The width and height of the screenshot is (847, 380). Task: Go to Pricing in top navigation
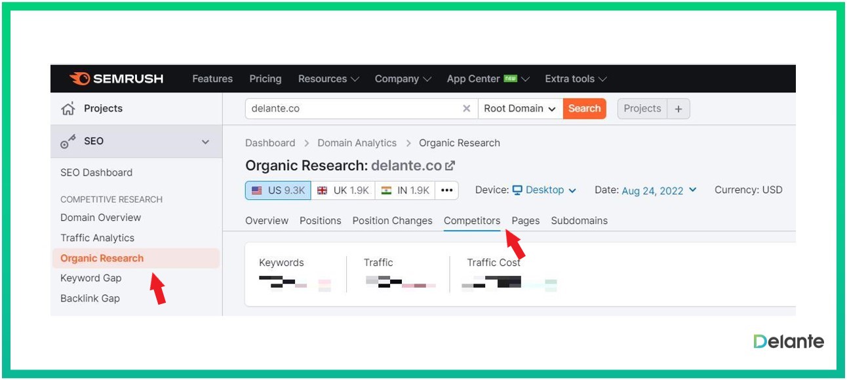pos(266,79)
